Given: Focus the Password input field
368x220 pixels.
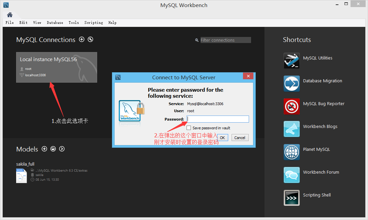Looking at the screenshot, I should tap(218, 119).
